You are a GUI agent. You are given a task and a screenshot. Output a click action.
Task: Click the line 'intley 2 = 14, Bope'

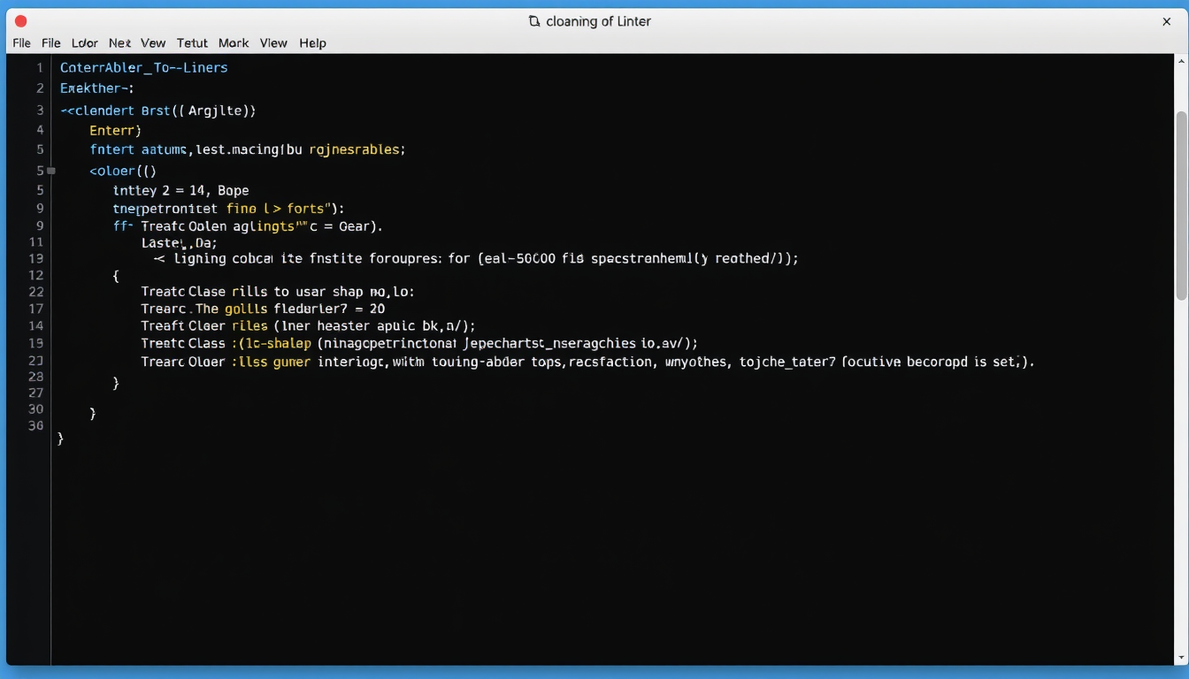[x=180, y=190]
